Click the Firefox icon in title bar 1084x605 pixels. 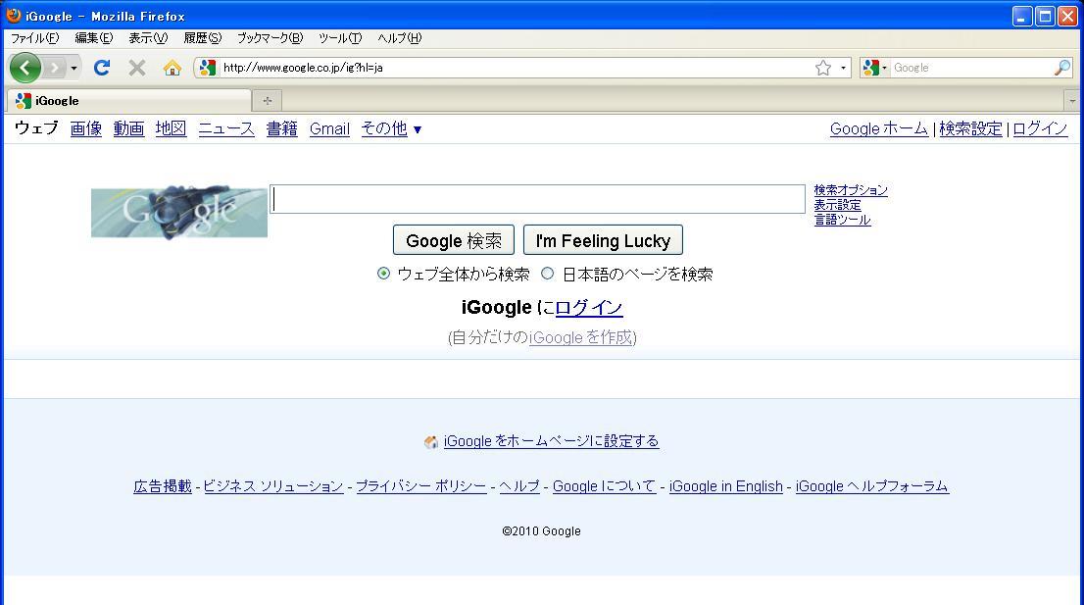13,16
